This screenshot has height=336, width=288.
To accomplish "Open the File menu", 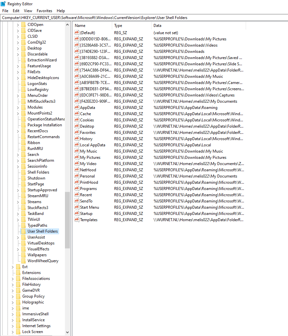I will point(5,11).
